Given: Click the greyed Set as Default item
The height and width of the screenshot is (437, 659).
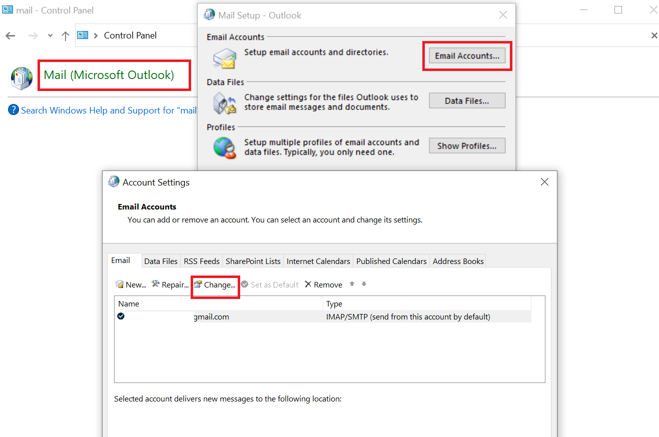Looking at the screenshot, I should [x=270, y=284].
